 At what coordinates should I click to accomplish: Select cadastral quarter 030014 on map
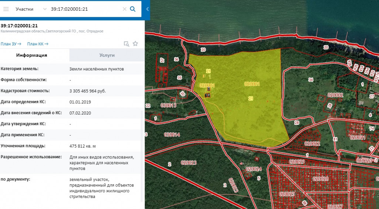click(x=172, y=135)
